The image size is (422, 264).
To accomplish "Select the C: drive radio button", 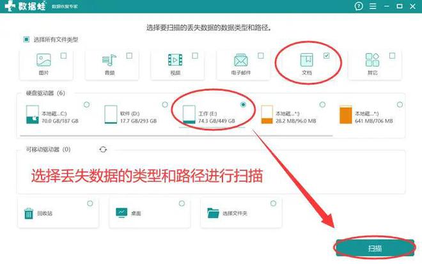I will click(86, 104).
